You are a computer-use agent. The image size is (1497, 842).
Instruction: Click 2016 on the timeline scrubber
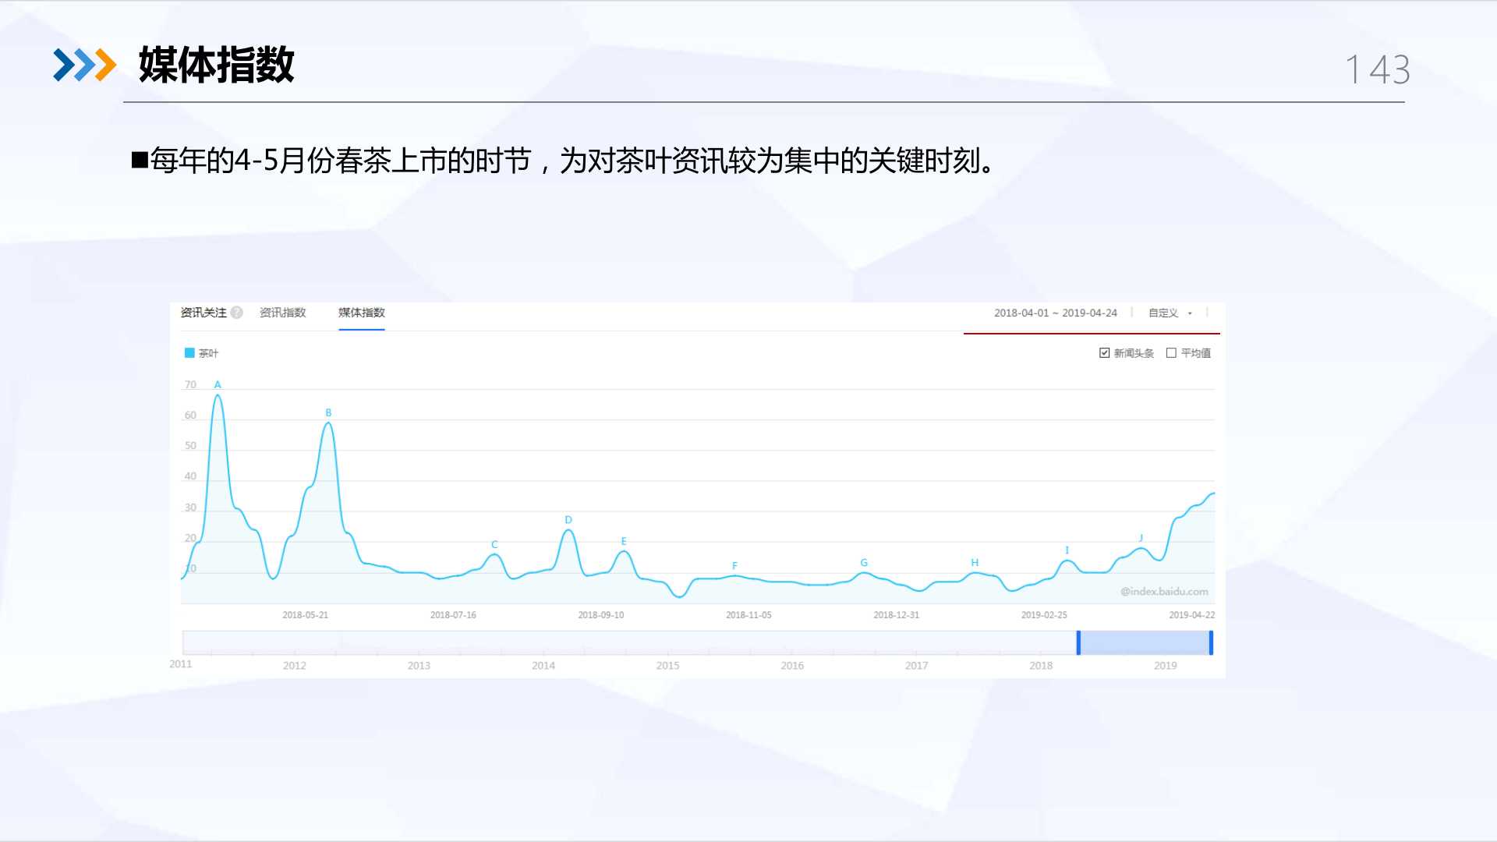tap(792, 666)
